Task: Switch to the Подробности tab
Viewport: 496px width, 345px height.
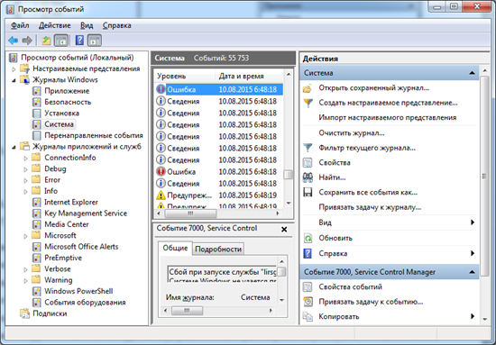Action: point(218,250)
